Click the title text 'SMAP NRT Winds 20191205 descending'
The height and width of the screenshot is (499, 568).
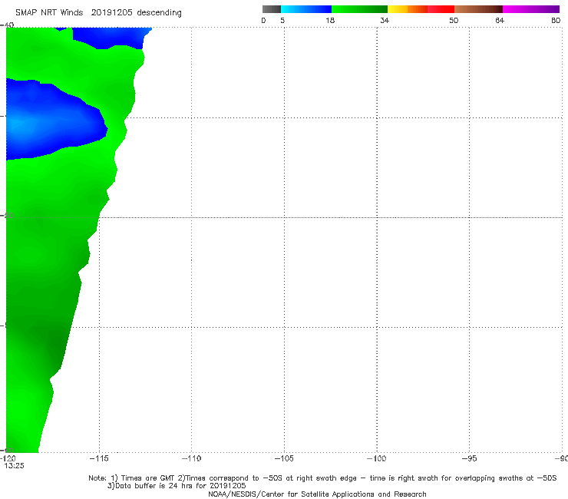click(98, 13)
